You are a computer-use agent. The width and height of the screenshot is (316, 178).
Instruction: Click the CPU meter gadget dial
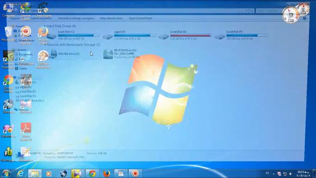click(291, 14)
